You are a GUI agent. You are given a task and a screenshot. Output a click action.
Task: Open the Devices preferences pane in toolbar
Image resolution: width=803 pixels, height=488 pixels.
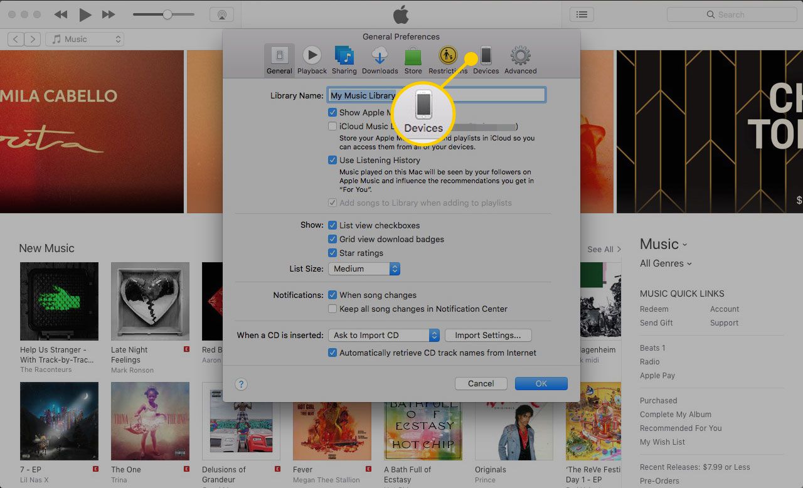486,60
